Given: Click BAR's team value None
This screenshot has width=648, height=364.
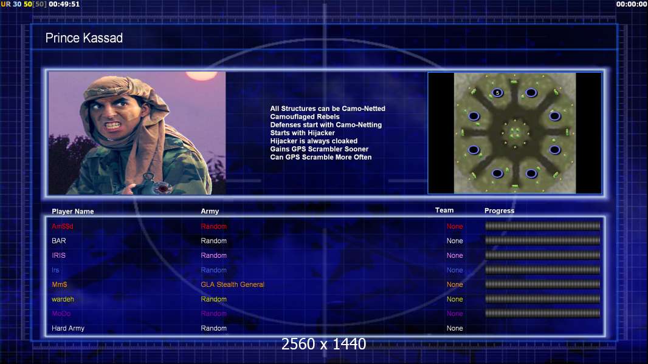Looking at the screenshot, I should [455, 241].
